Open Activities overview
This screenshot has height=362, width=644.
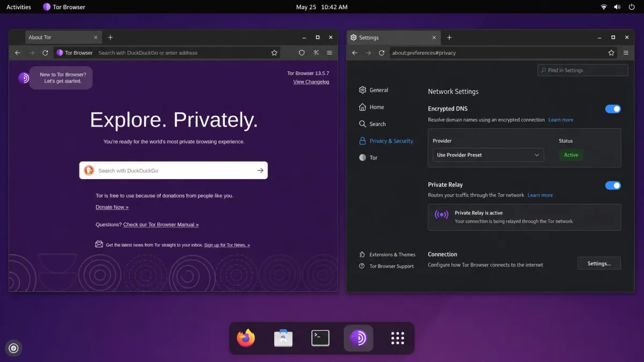[19, 7]
